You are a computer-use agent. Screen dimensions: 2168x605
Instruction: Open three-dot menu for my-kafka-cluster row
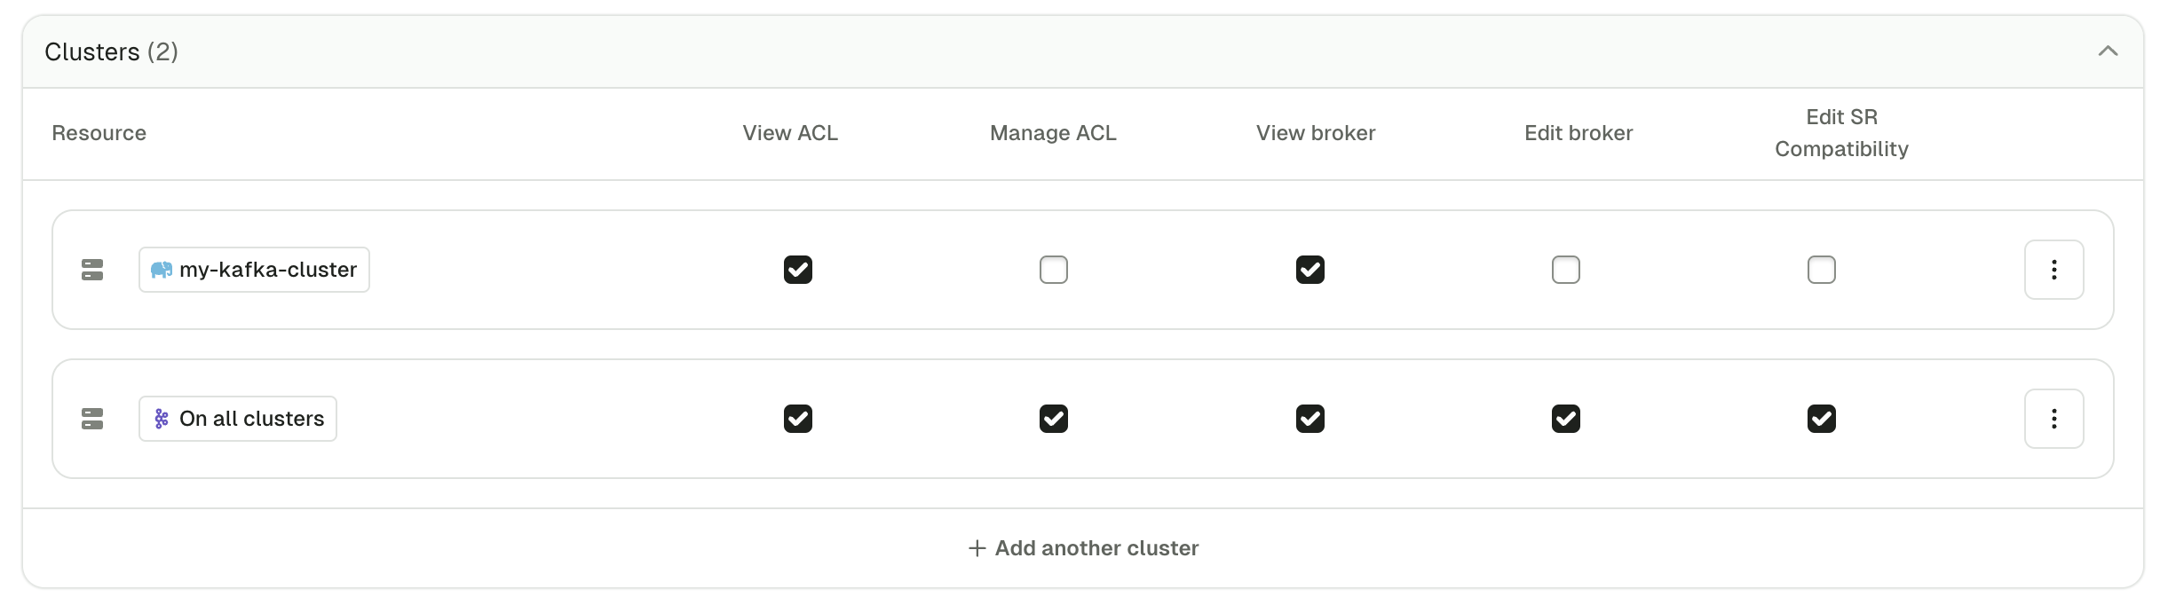(2053, 270)
